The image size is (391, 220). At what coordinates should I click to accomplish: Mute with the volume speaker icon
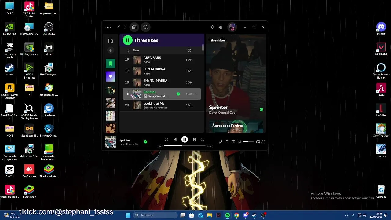pyautogui.click(x=240, y=142)
